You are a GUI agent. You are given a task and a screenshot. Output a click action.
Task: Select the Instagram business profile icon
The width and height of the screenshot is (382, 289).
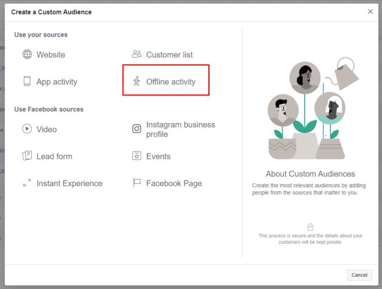click(137, 129)
